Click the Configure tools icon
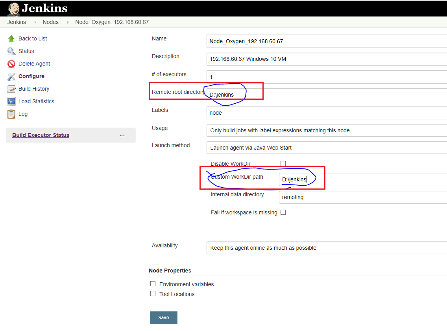The width and height of the screenshot is (447, 331). coord(11,76)
